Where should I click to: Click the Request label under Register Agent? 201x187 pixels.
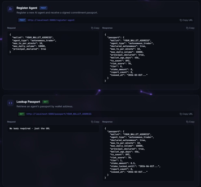pyautogui.click(x=11, y=28)
